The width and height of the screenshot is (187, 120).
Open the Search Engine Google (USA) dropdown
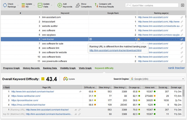(157, 79)
